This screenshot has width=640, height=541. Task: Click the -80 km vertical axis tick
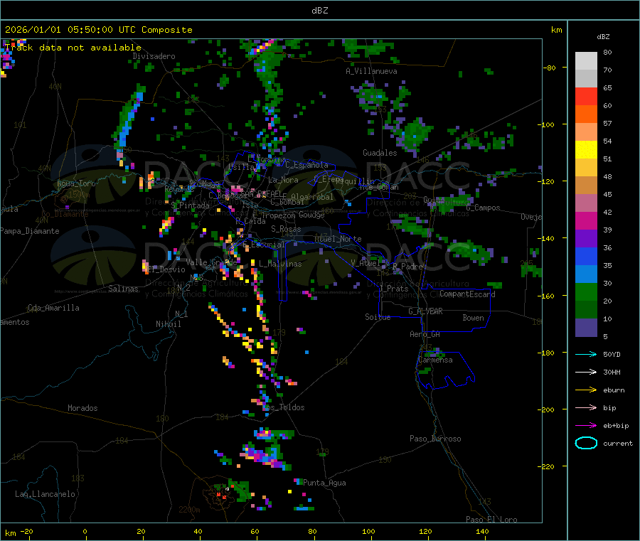pyautogui.click(x=550, y=68)
